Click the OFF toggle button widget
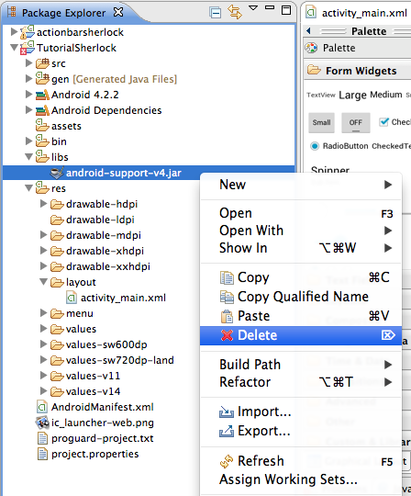Screen dimensions: 411x496 click(x=356, y=122)
